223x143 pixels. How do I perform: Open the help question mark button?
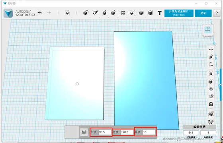click(x=217, y=13)
